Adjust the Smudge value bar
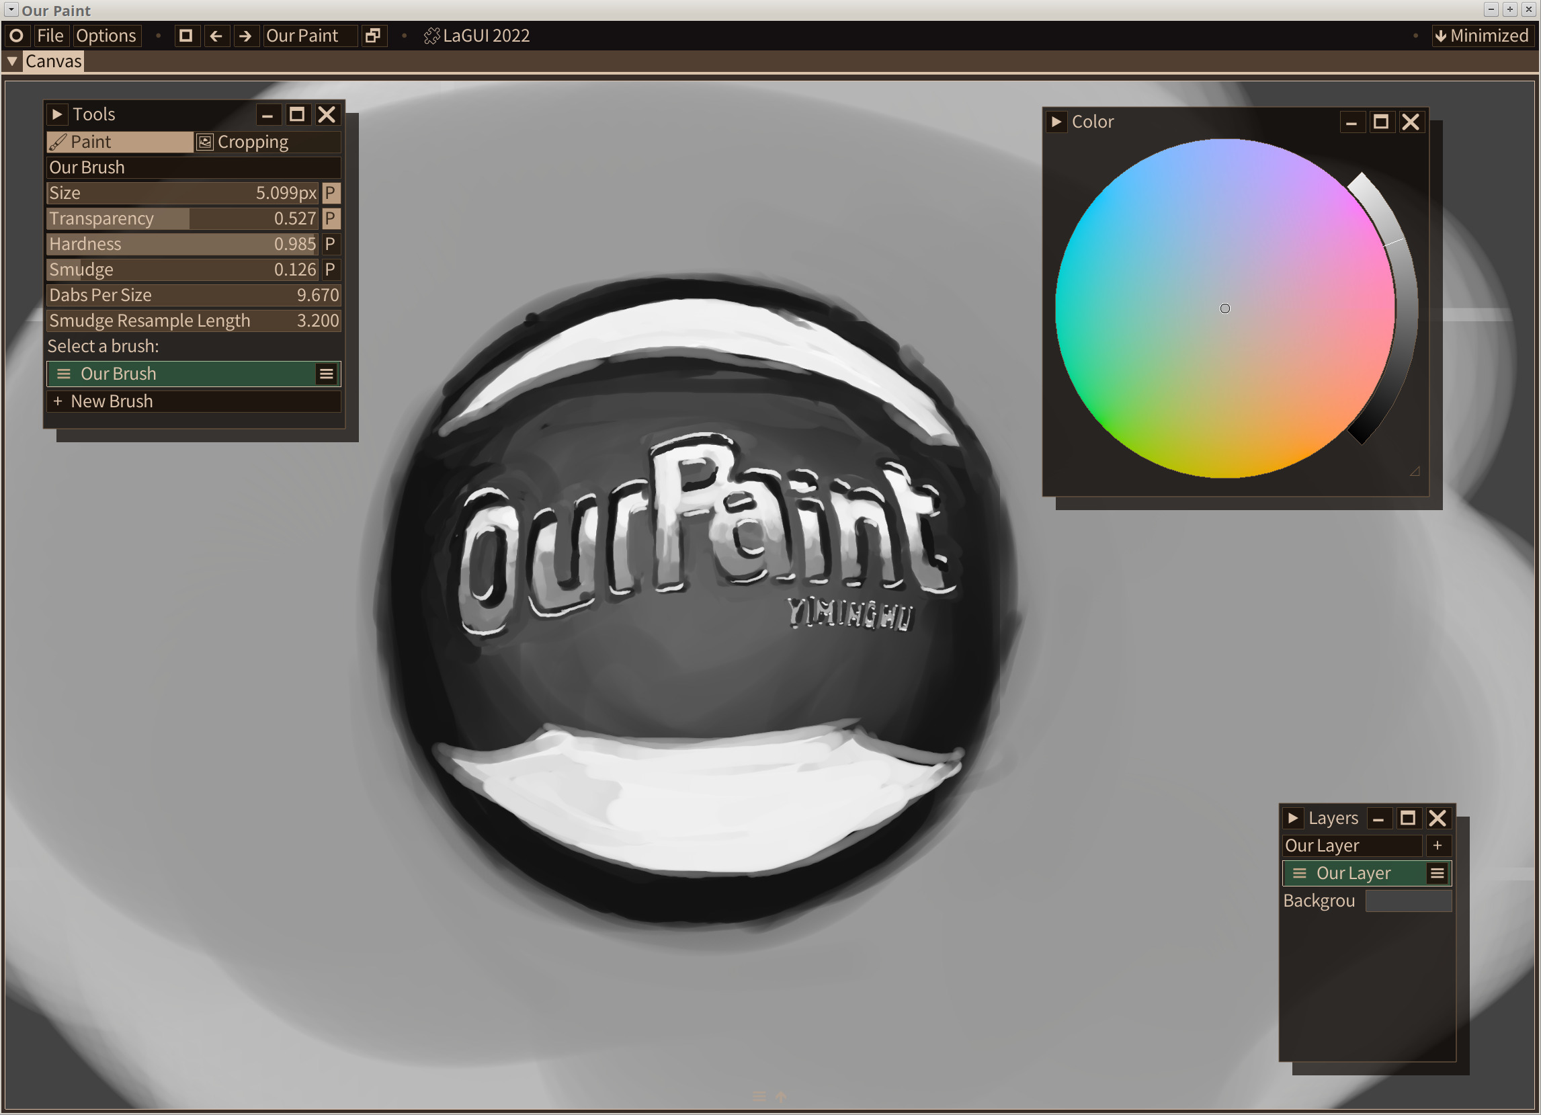The width and height of the screenshot is (1541, 1115). [183, 269]
